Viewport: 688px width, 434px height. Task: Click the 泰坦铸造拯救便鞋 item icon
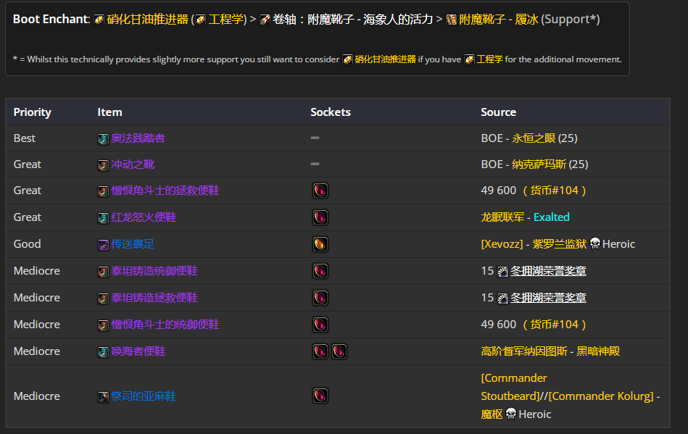point(103,299)
